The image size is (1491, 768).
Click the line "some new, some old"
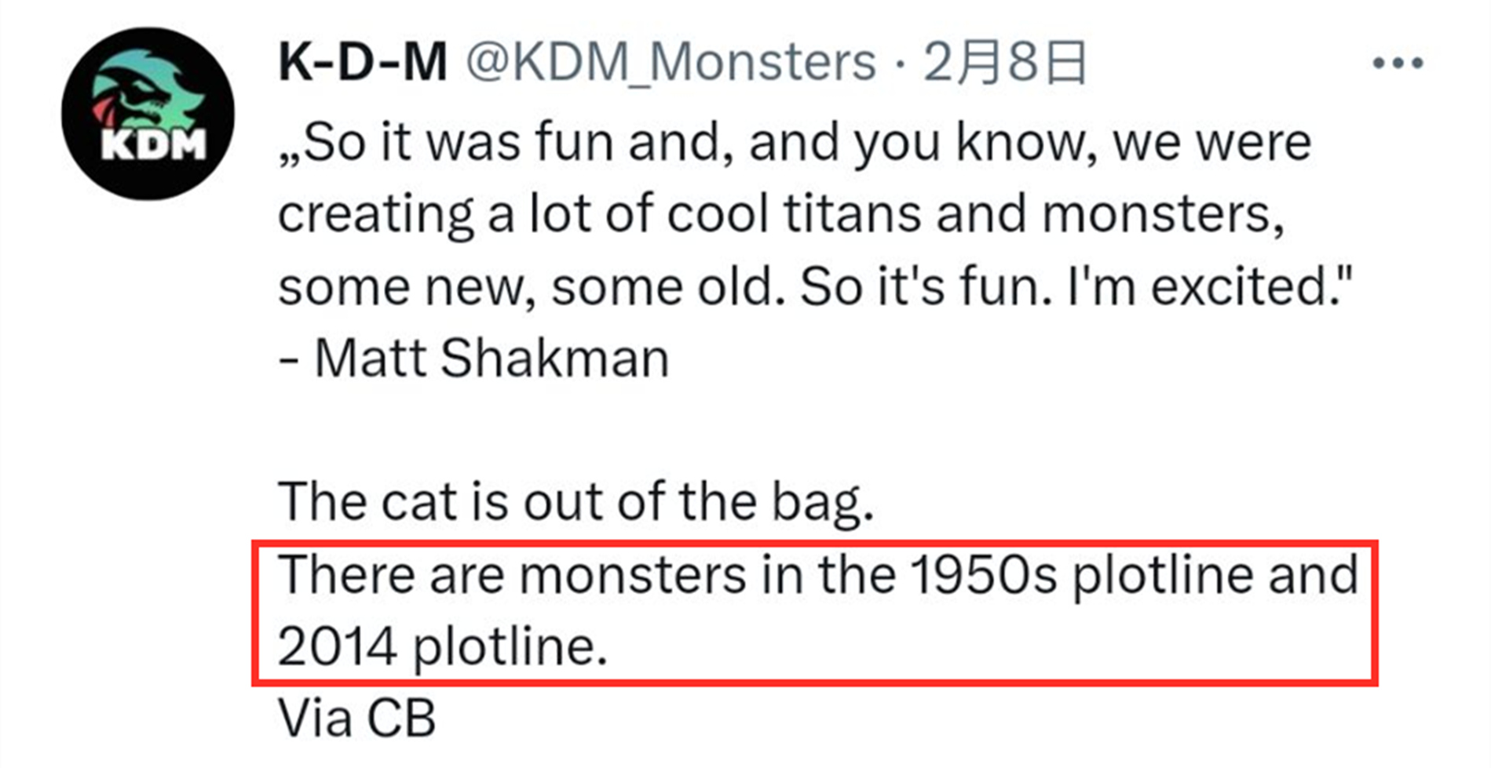817,286
